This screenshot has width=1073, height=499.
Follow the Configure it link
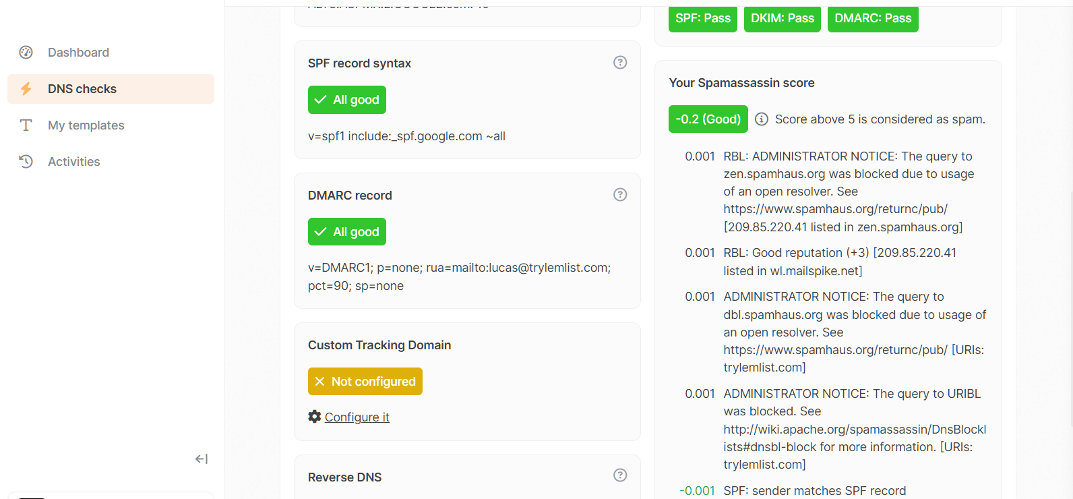tap(357, 417)
